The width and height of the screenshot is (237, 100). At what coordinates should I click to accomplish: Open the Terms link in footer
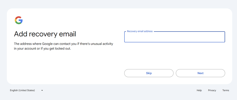[226, 90]
